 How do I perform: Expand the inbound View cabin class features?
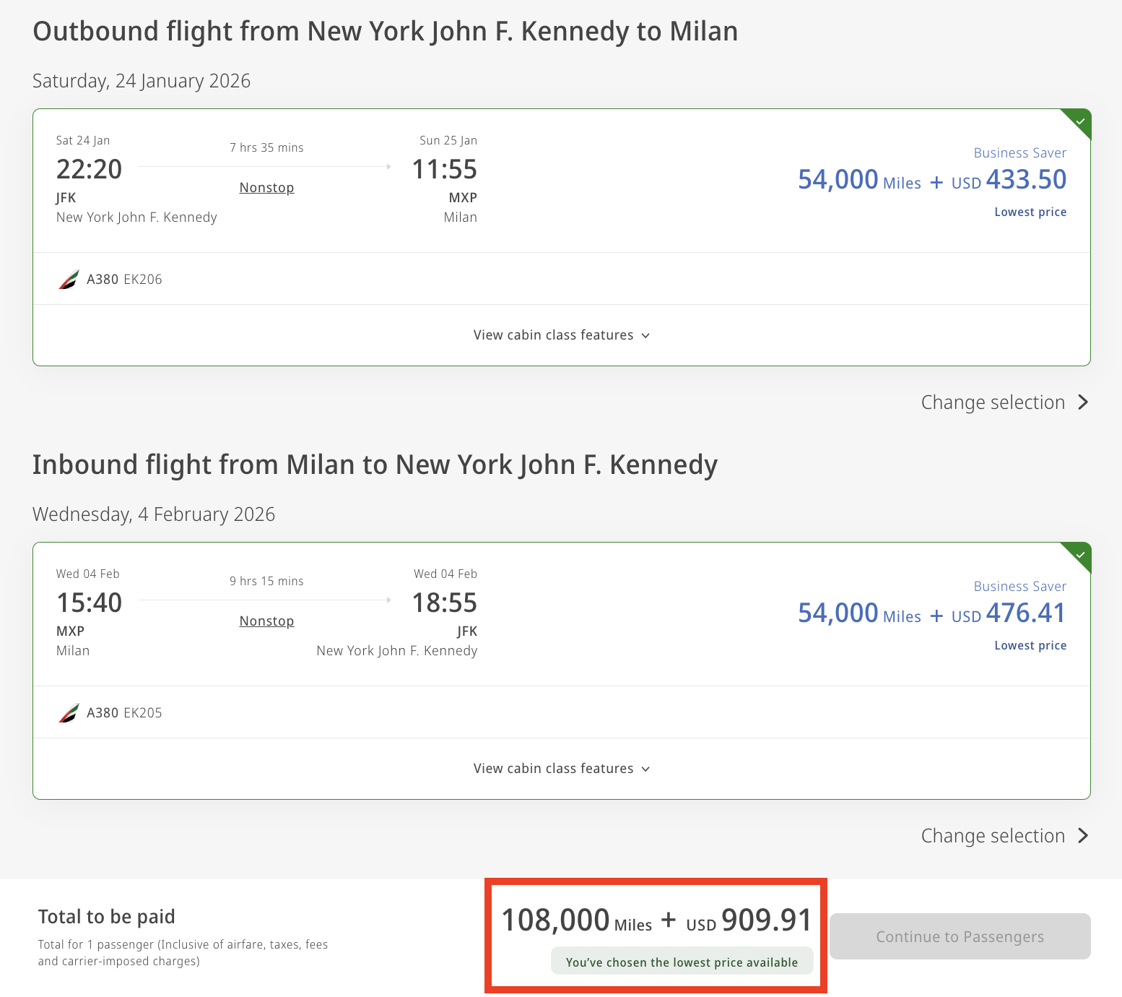point(553,769)
